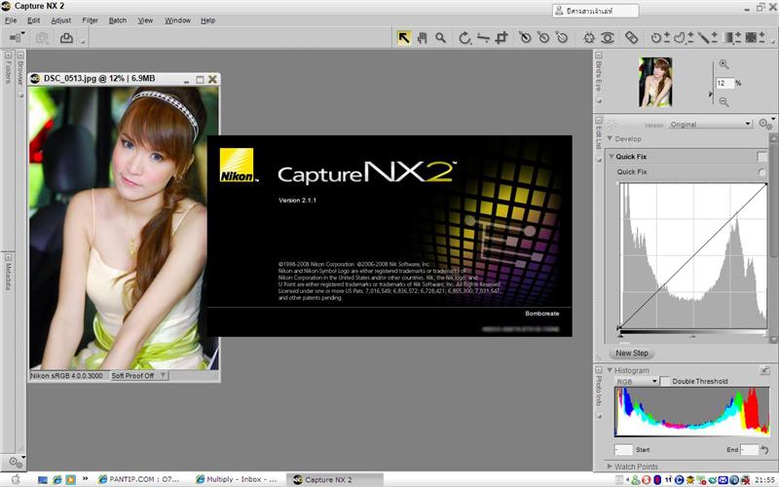Enable the Double Threshold checkbox
The image size is (779, 487).
pyautogui.click(x=665, y=381)
